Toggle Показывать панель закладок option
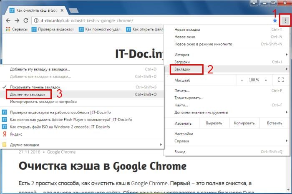292x194 pixels. [x=35, y=87]
